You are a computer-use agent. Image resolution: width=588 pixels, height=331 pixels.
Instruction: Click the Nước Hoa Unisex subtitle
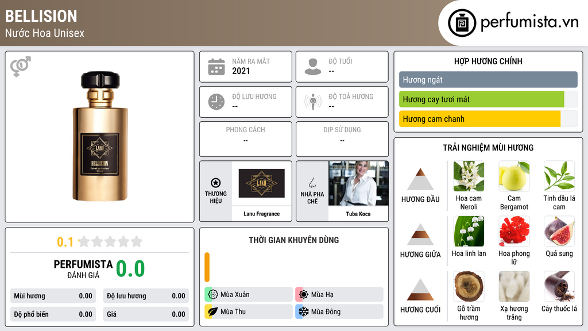45,33
